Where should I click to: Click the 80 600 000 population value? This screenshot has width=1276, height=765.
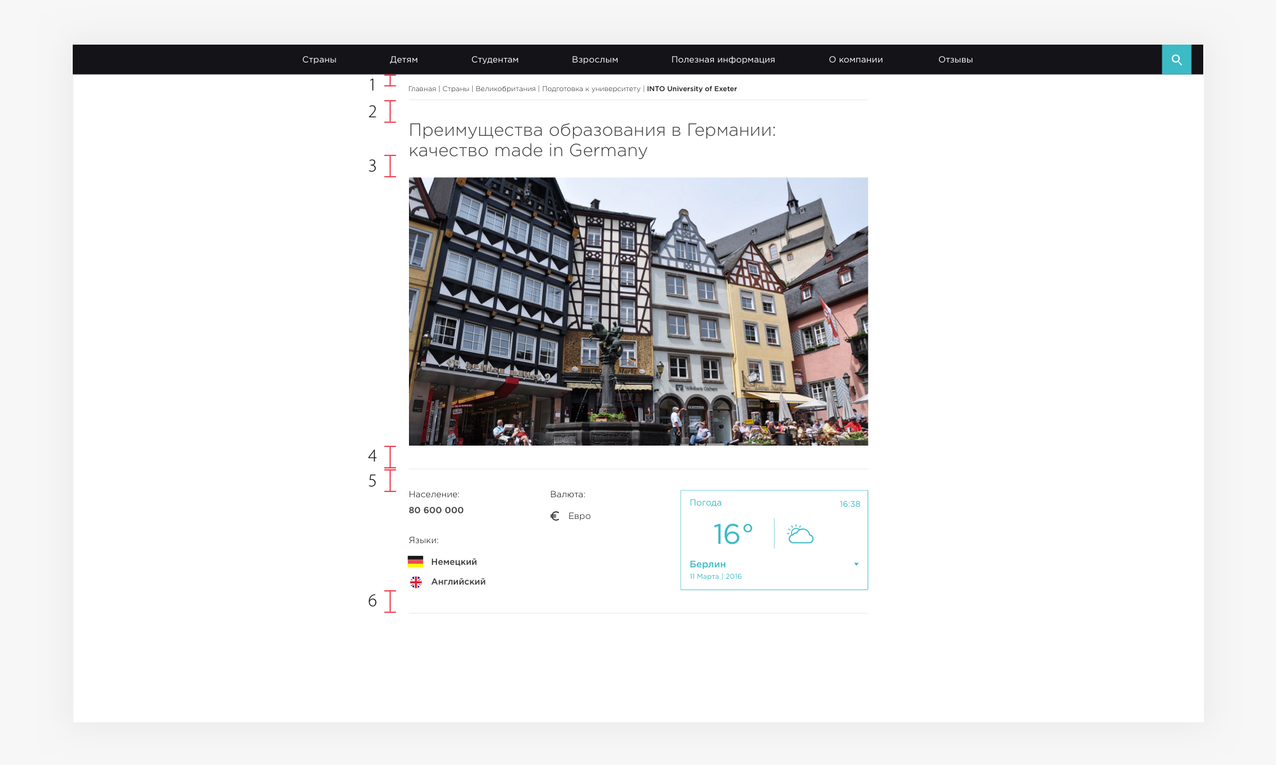436,510
